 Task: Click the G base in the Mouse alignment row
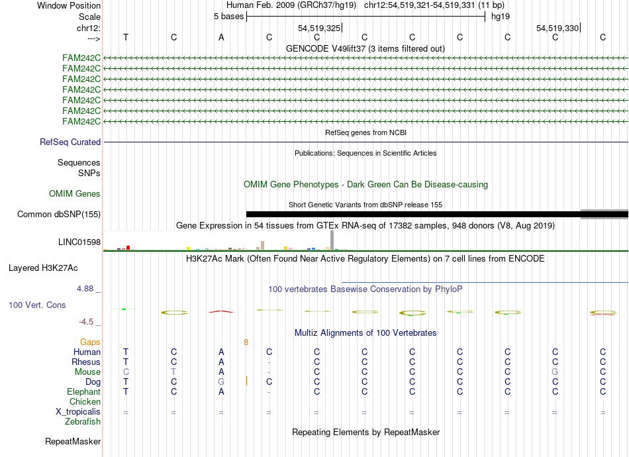[556, 372]
